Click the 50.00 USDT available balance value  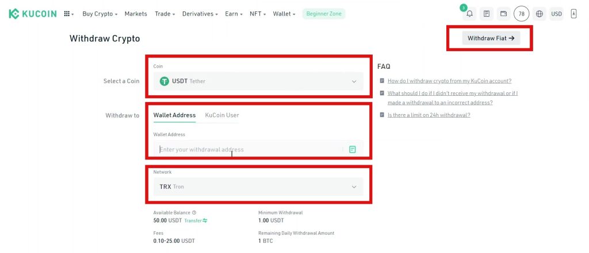167,221
